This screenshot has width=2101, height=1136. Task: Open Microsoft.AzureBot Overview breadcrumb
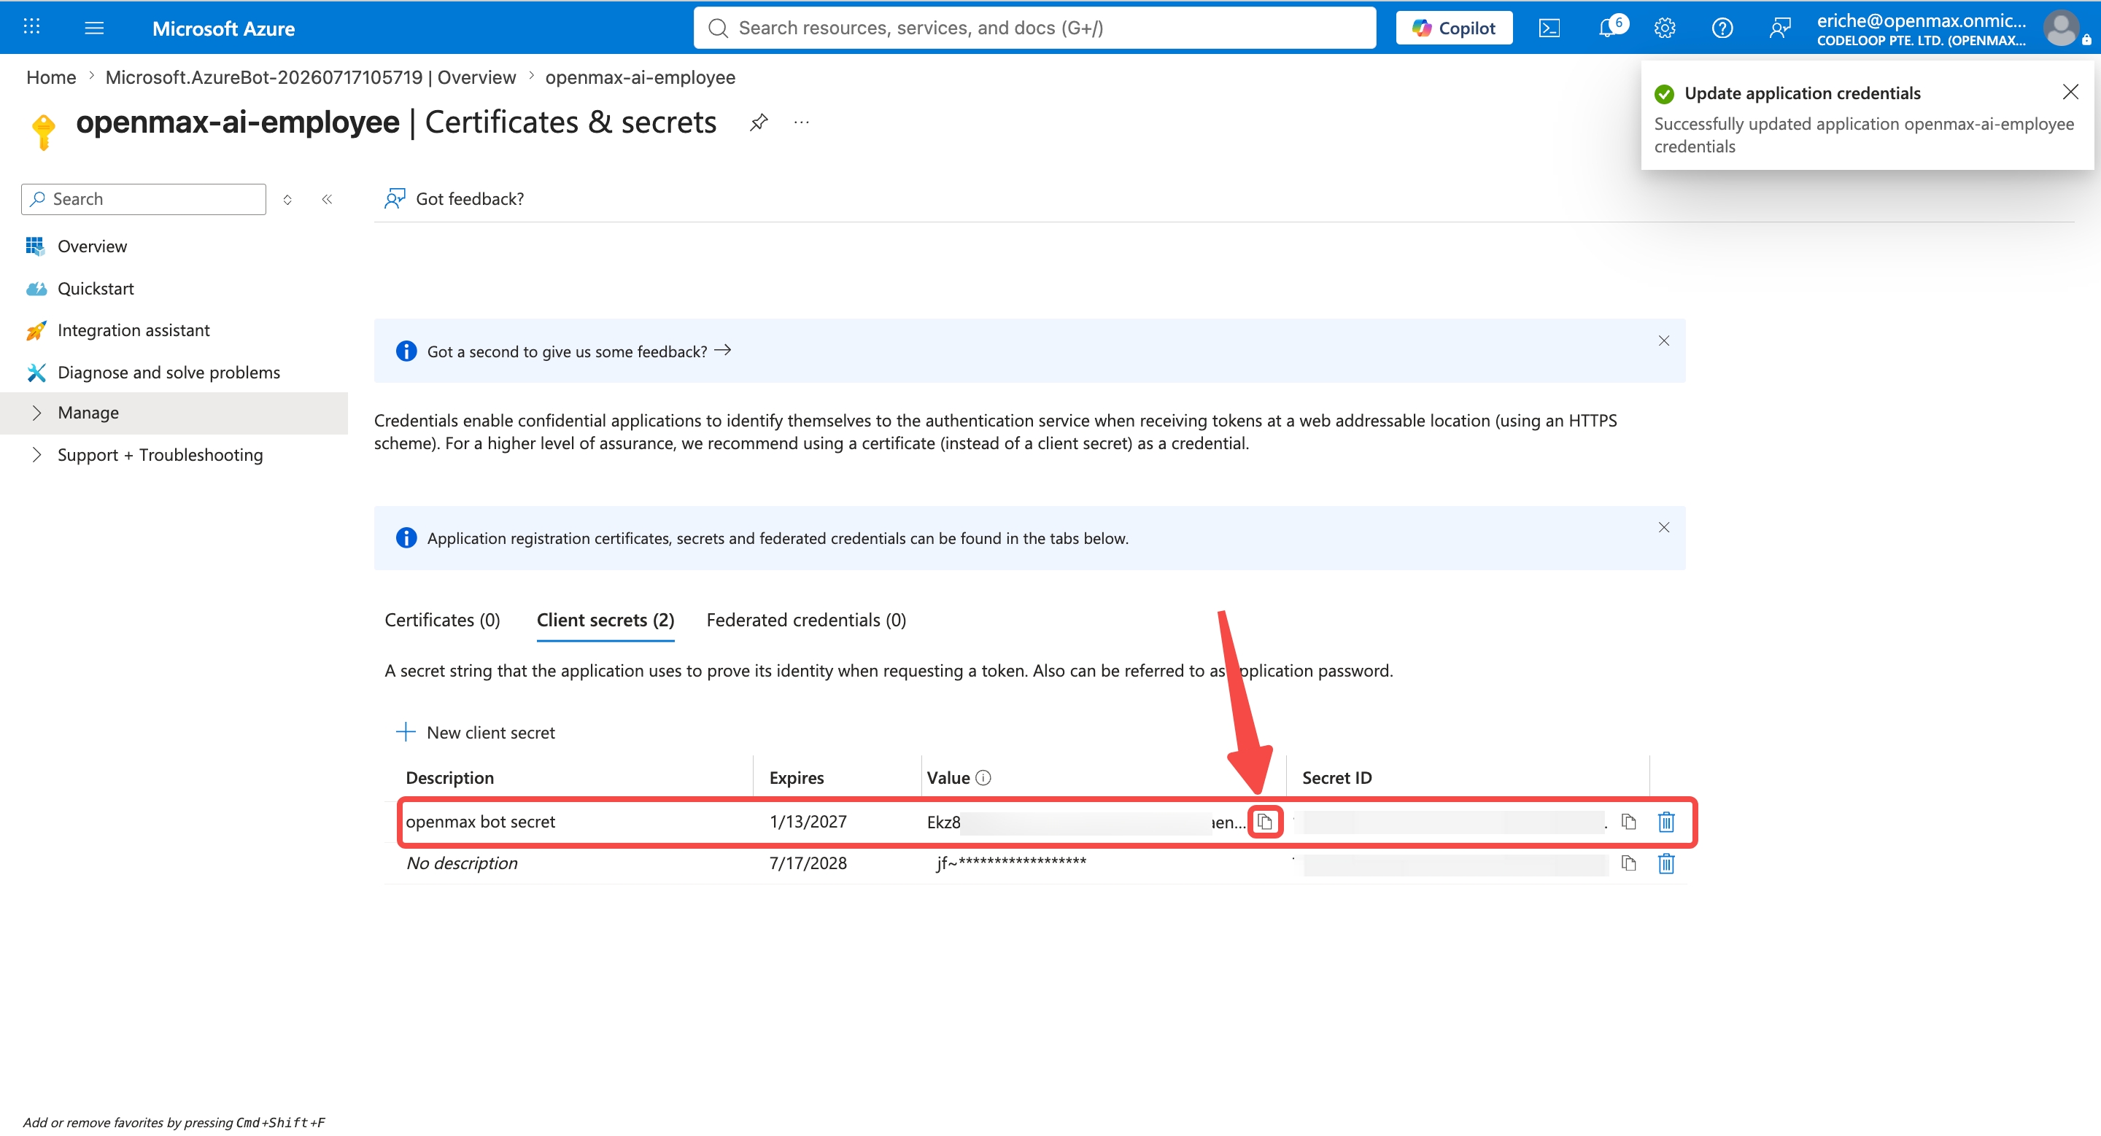tap(310, 77)
